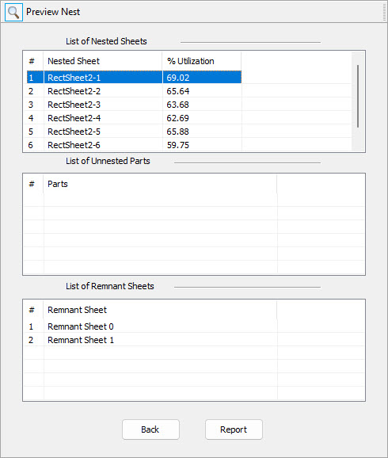Click nested sheets list vertical scrollbar
The height and width of the screenshot is (458, 388).
point(358,97)
